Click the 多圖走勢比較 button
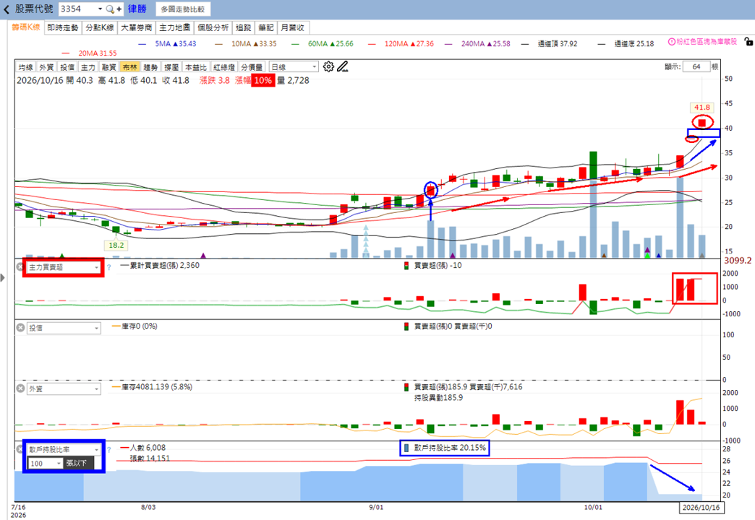The width and height of the screenshot is (755, 520). [x=183, y=9]
